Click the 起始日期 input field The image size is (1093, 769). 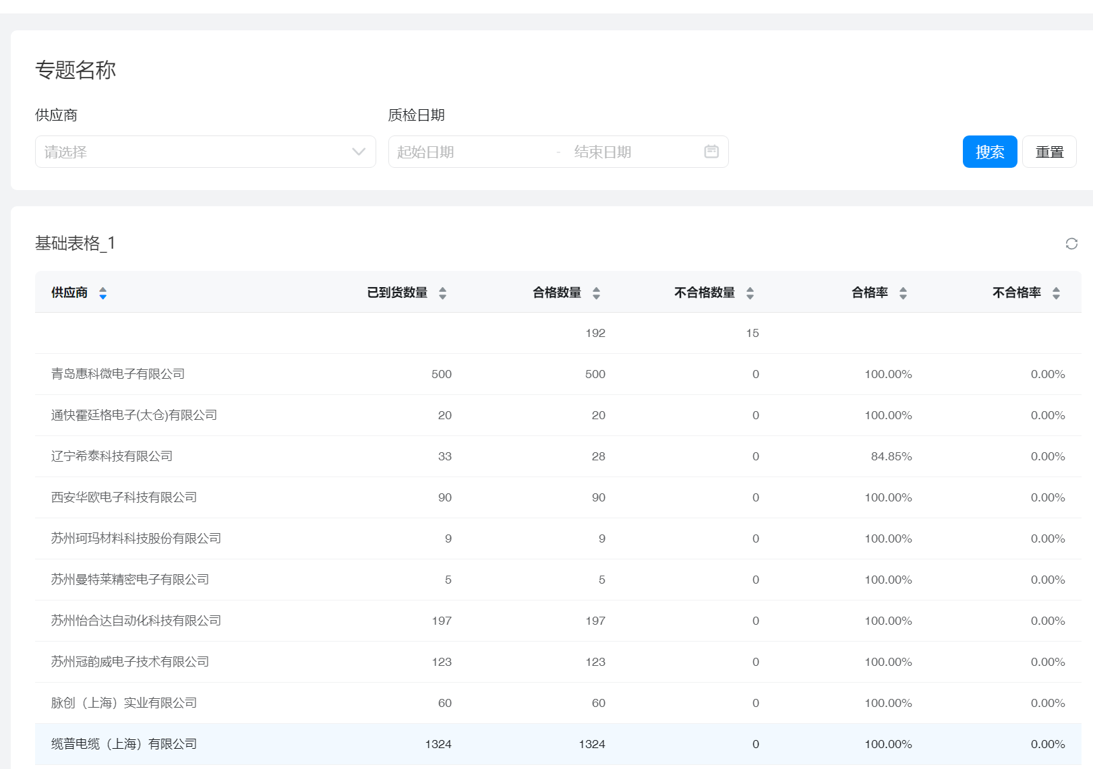[x=472, y=152]
